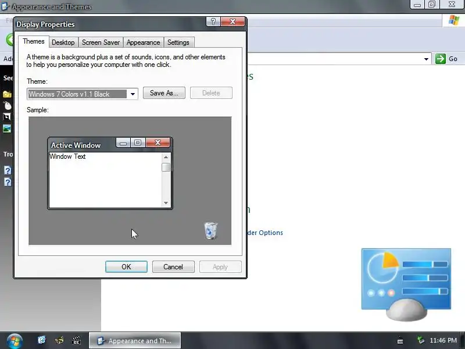Open the Screen Saver tab
Image resolution: width=465 pixels, height=349 pixels.
(101, 42)
